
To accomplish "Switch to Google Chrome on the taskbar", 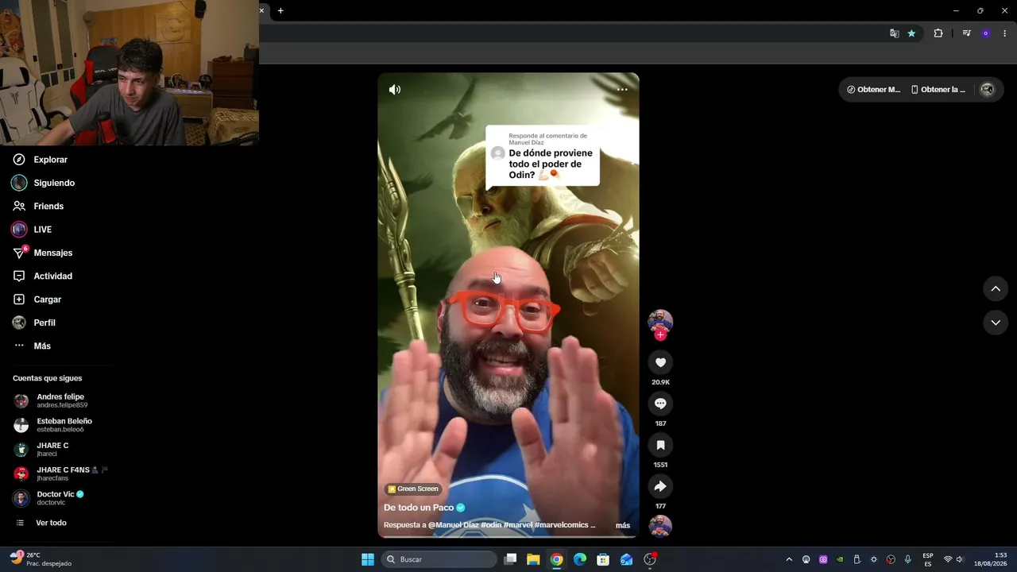I will 556,559.
